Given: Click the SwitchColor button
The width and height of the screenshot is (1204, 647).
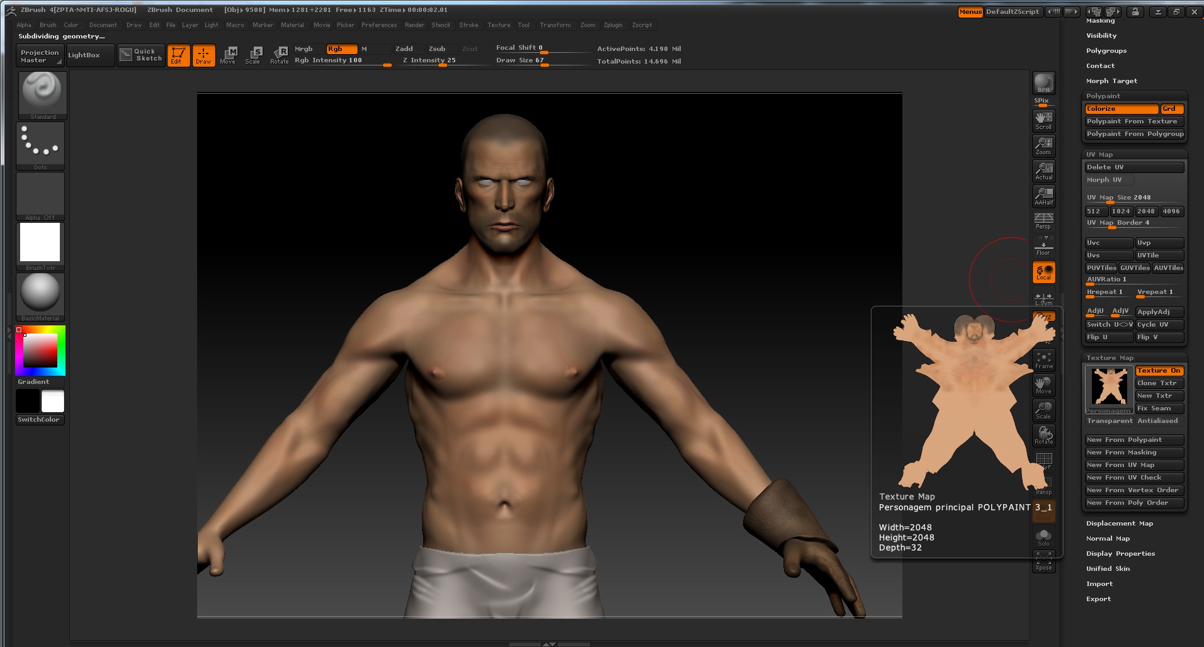Looking at the screenshot, I should click(40, 420).
